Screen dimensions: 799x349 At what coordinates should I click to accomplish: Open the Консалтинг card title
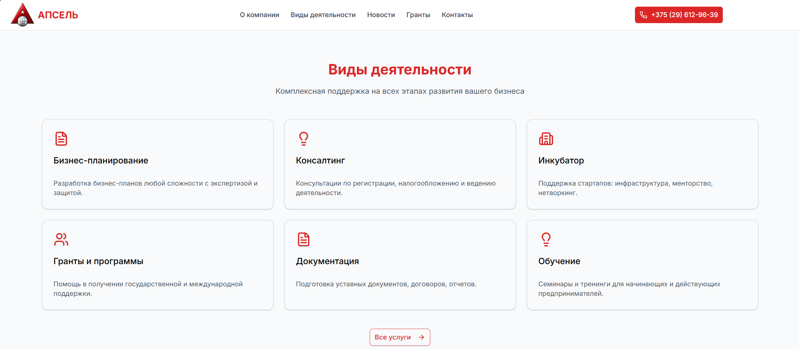click(x=320, y=161)
